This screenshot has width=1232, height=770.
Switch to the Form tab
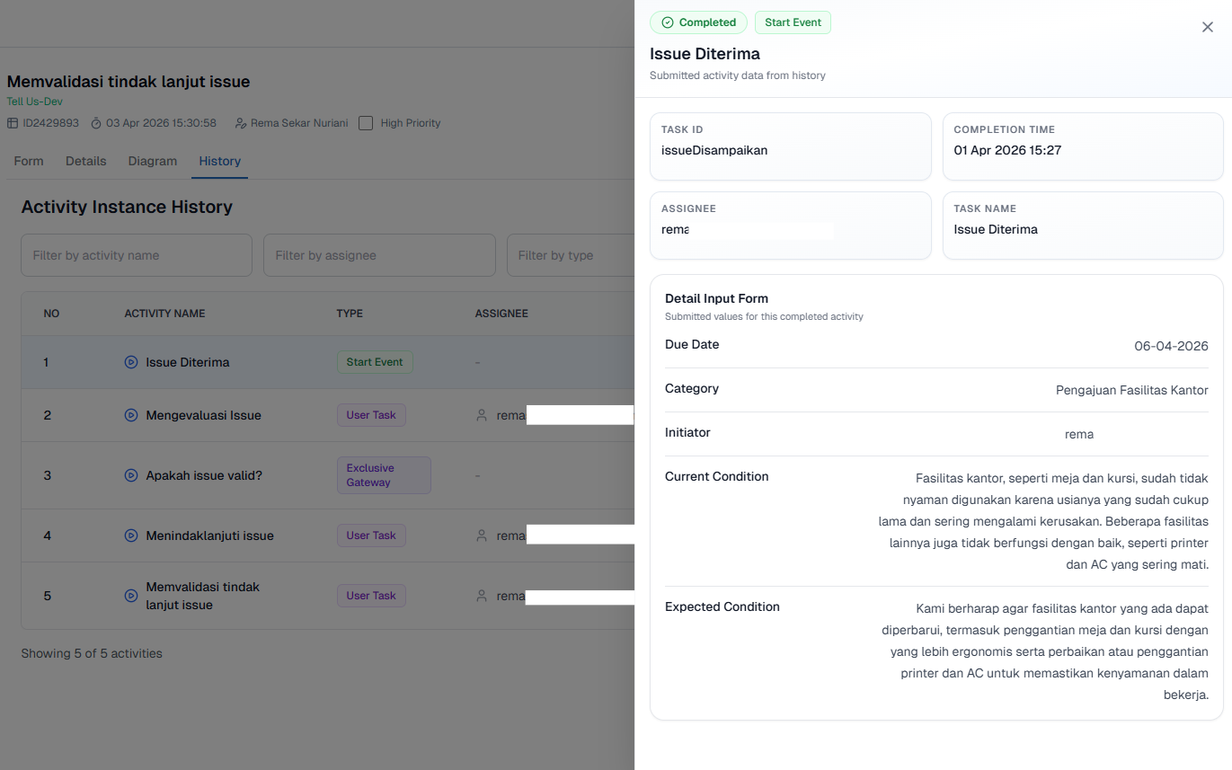point(29,161)
